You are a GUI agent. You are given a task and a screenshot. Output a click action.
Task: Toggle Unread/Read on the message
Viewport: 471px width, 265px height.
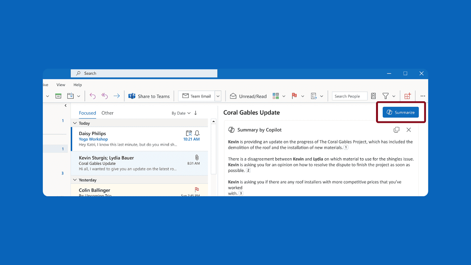pyautogui.click(x=248, y=96)
